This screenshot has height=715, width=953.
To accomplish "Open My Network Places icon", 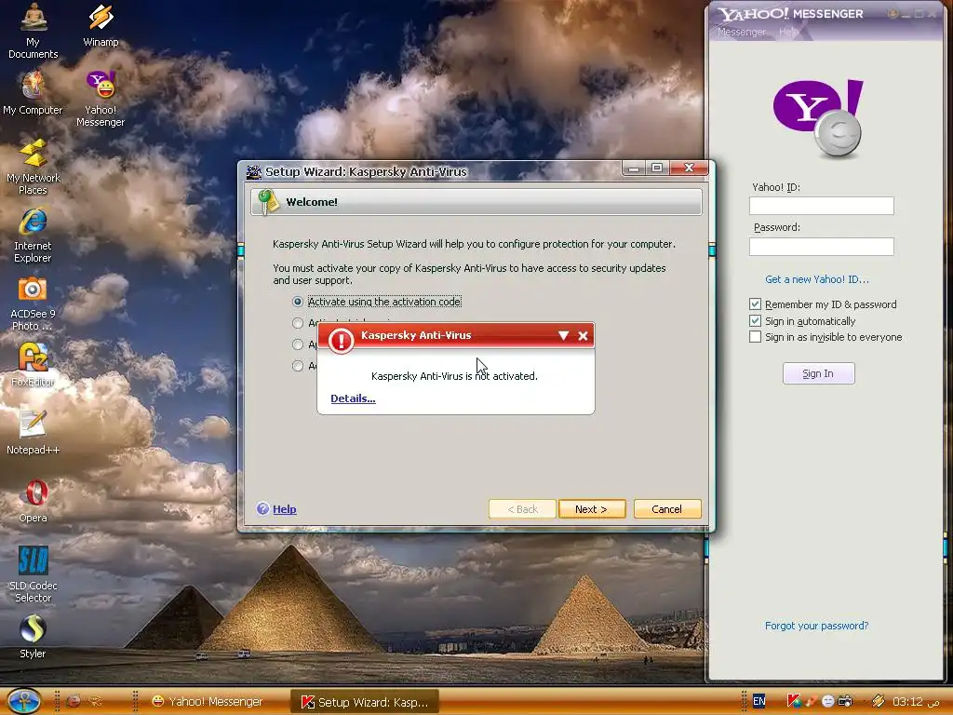I will [33, 167].
